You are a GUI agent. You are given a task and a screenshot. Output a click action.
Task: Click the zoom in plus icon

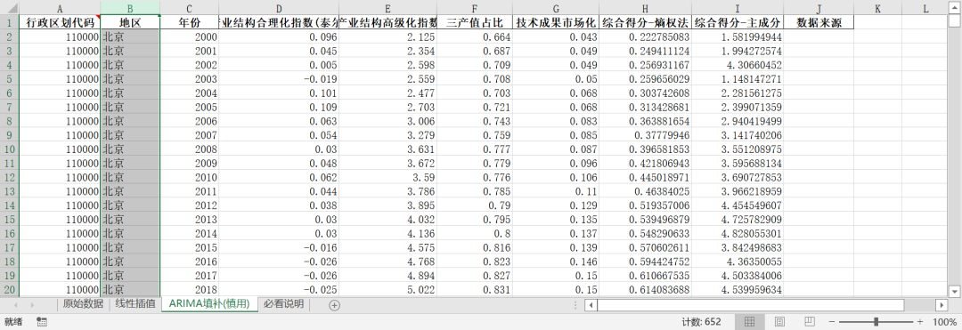coord(919,321)
